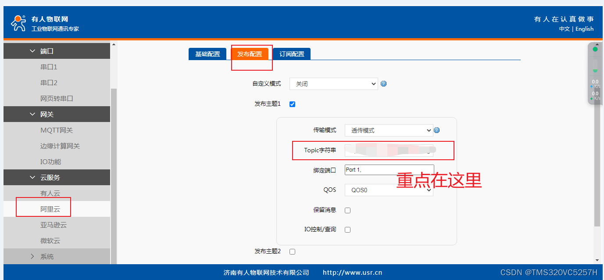Switch to the 发布配置 tab
The image size is (604, 280).
(x=250, y=54)
